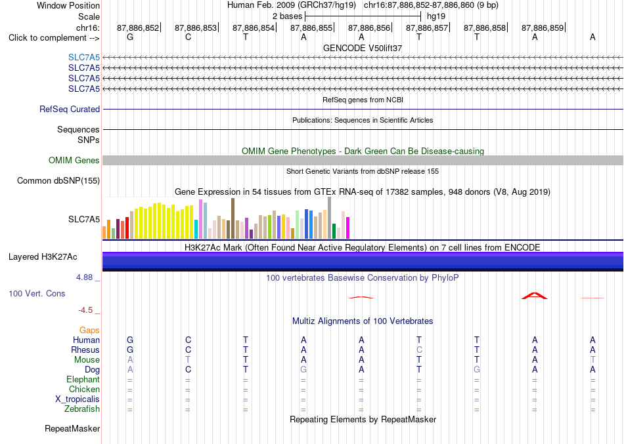Click the header text 'Human Feb. 2009 (GRCh37/hg19)'
624x444 pixels.
pos(293,5)
